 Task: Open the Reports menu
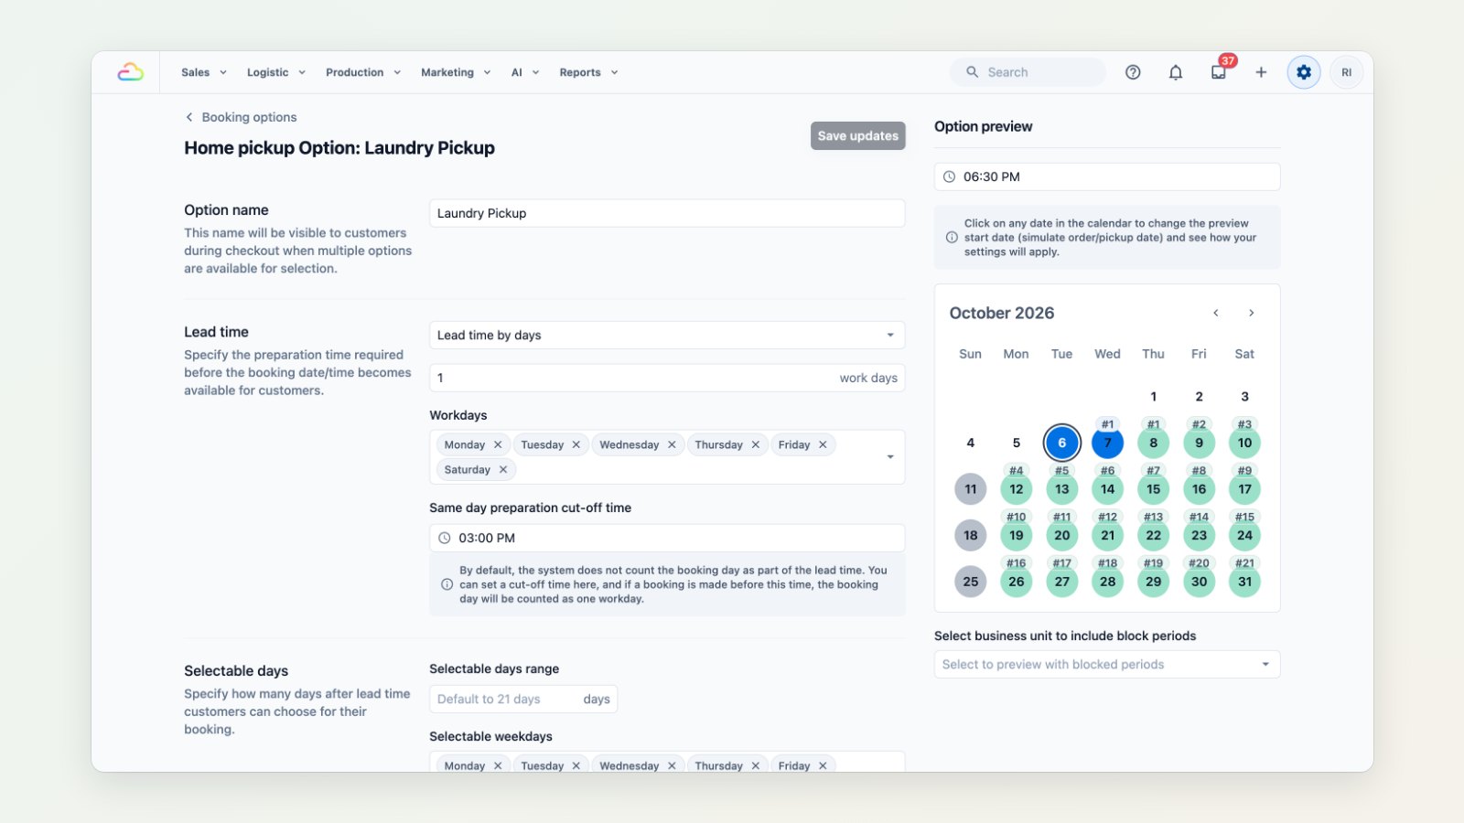coord(588,72)
